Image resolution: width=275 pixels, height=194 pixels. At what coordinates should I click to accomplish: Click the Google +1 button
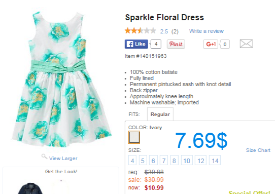[x=211, y=44]
